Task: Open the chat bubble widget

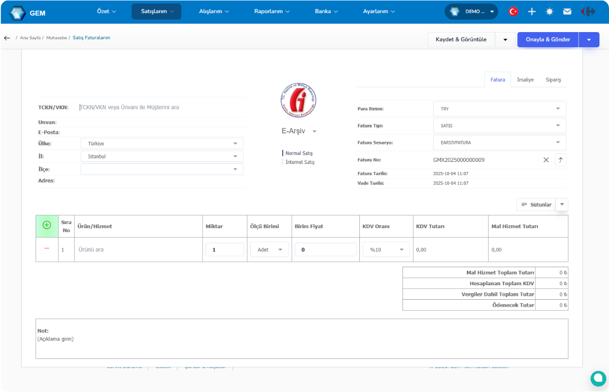Action: click(x=598, y=378)
